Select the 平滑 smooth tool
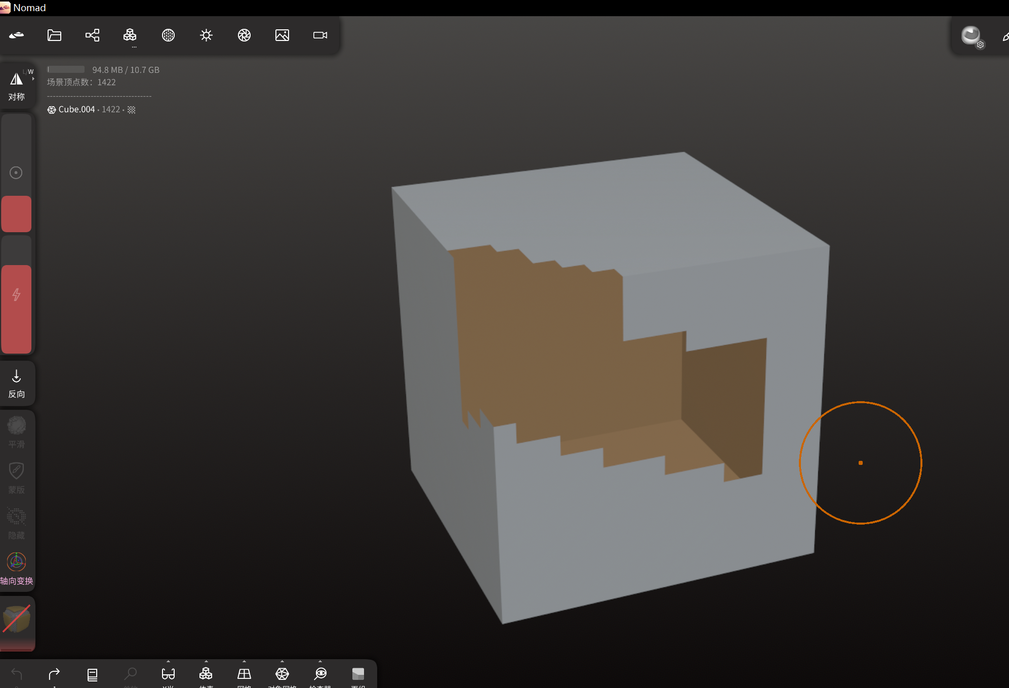1009x688 pixels. pyautogui.click(x=16, y=432)
